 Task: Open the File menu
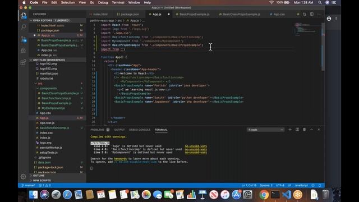click(45, 2)
